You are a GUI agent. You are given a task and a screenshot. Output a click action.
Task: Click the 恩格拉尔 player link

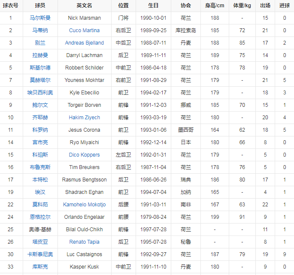click(40, 217)
